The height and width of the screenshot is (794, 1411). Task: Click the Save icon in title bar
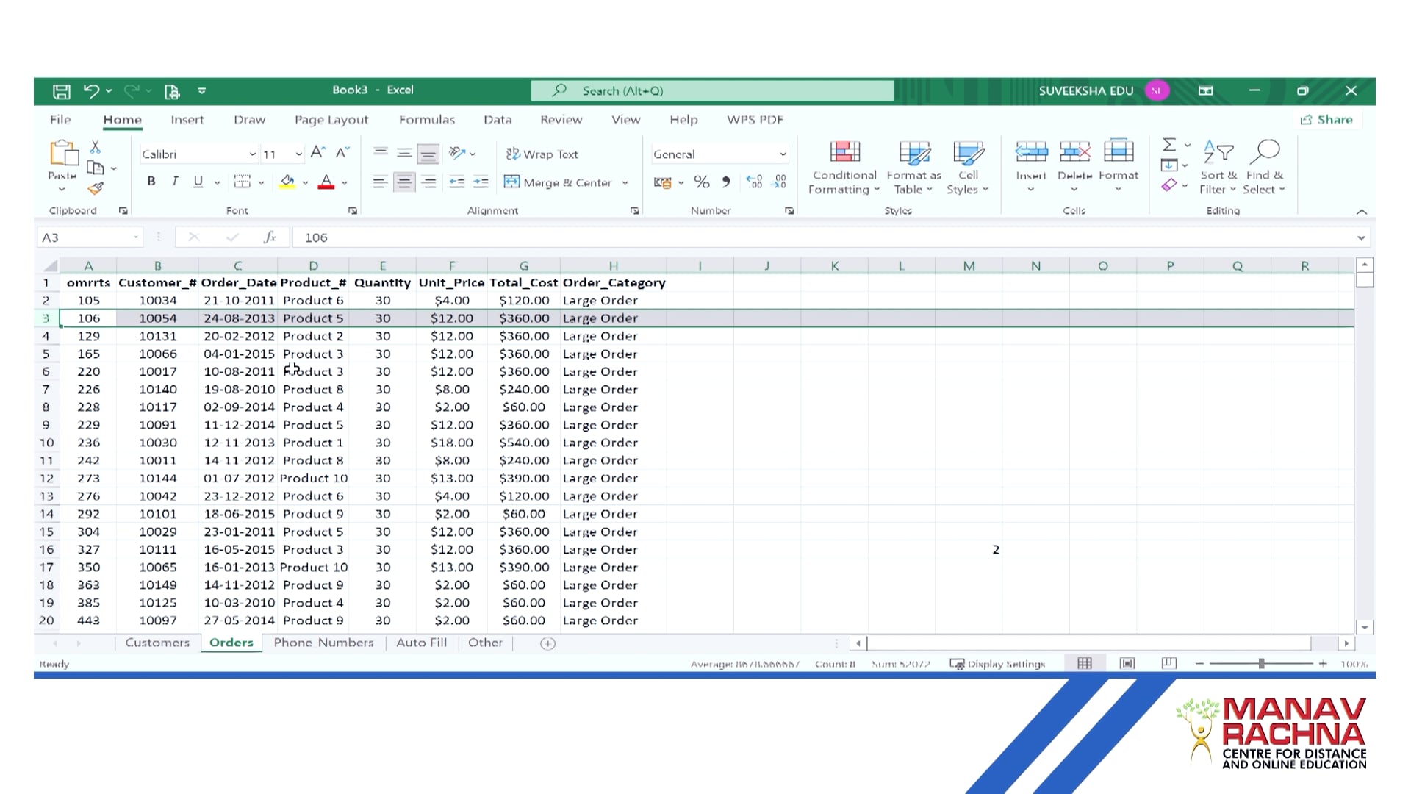coord(61,91)
